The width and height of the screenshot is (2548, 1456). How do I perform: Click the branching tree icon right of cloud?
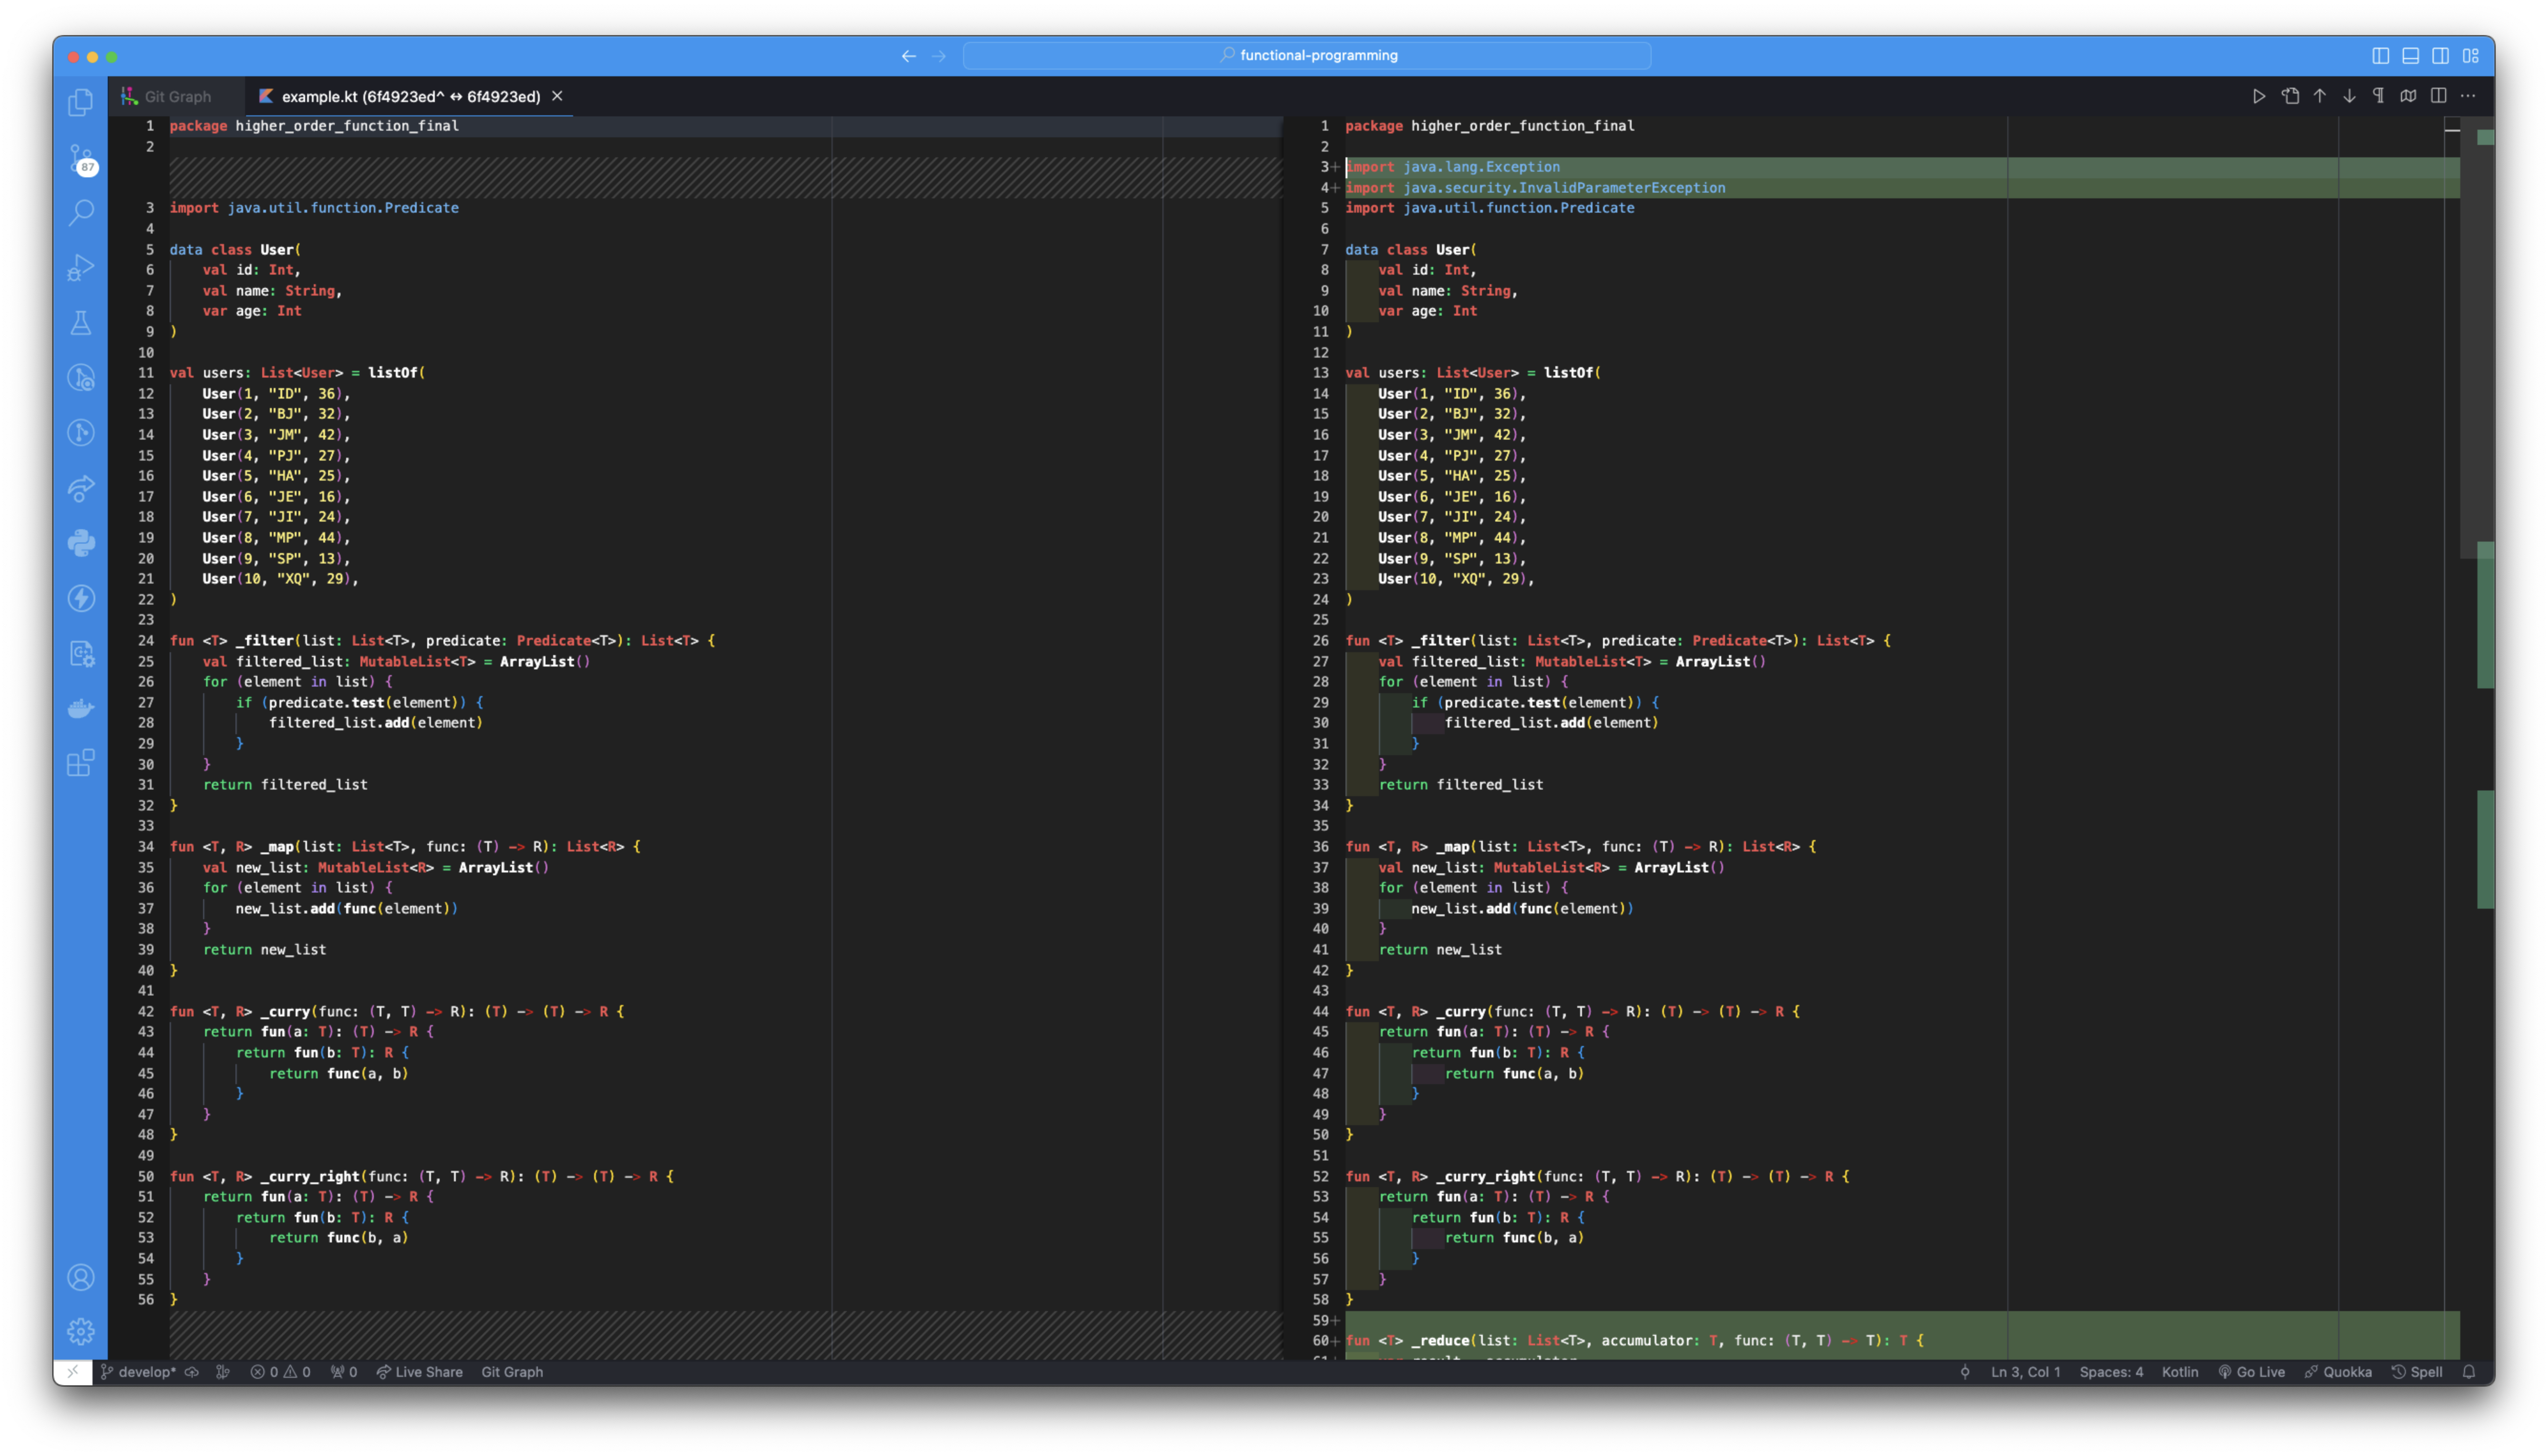223,1372
